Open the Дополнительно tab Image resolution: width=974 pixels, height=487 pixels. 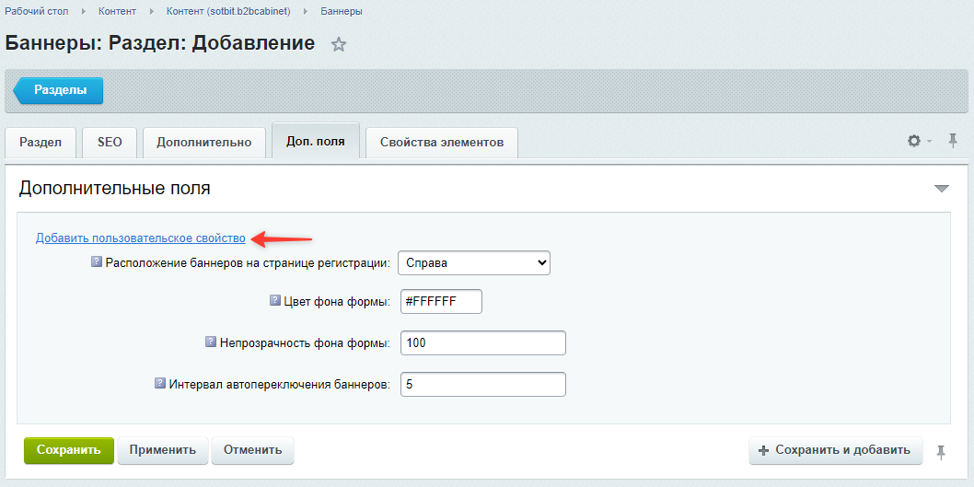(x=203, y=143)
